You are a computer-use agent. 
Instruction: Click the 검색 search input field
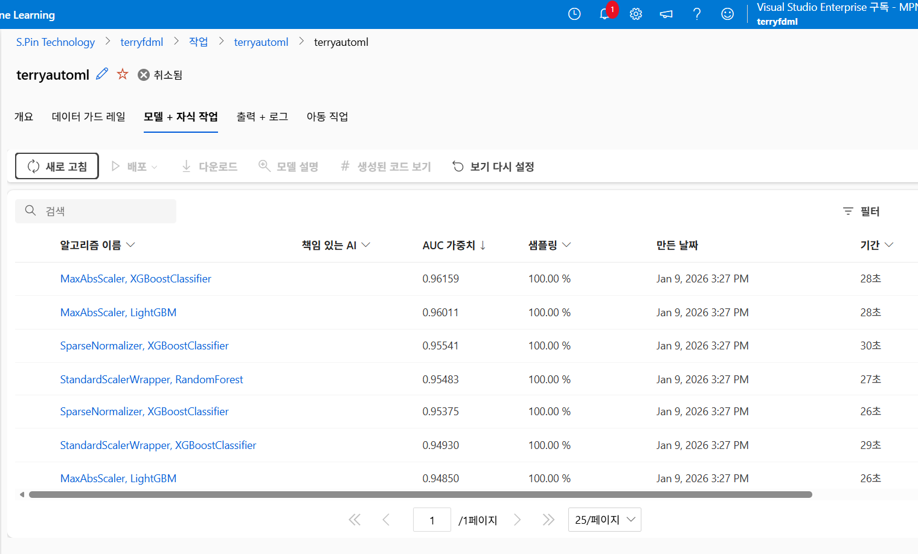coord(95,211)
